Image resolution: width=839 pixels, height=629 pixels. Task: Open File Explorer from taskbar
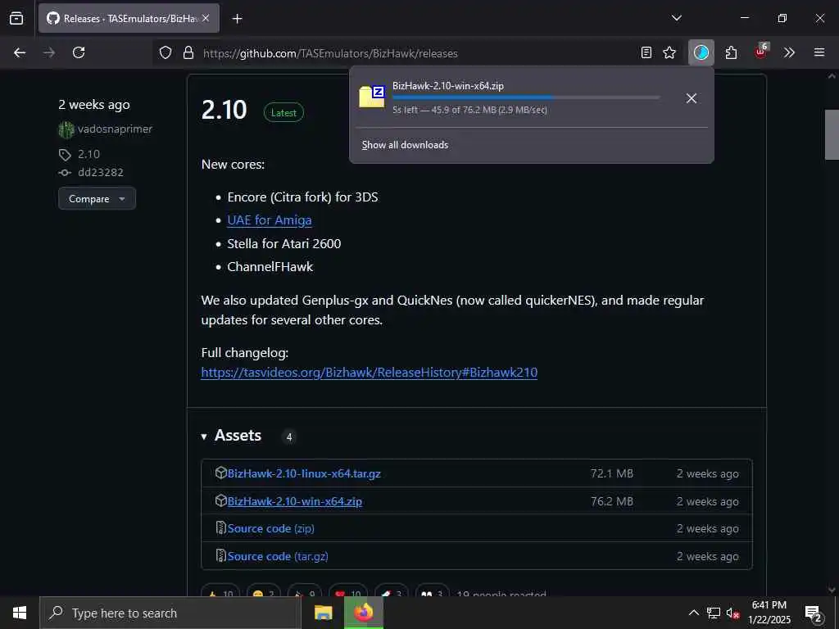tap(323, 613)
